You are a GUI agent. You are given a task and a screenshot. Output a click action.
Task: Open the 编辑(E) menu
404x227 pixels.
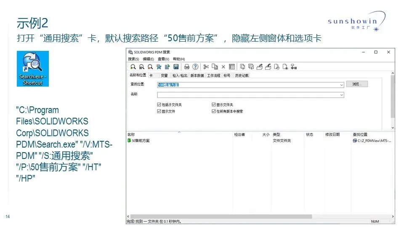tap(149, 59)
